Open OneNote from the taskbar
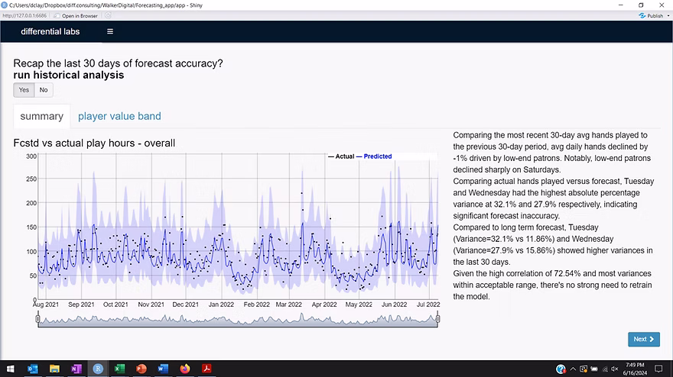This screenshot has height=377, width=673. [76, 369]
